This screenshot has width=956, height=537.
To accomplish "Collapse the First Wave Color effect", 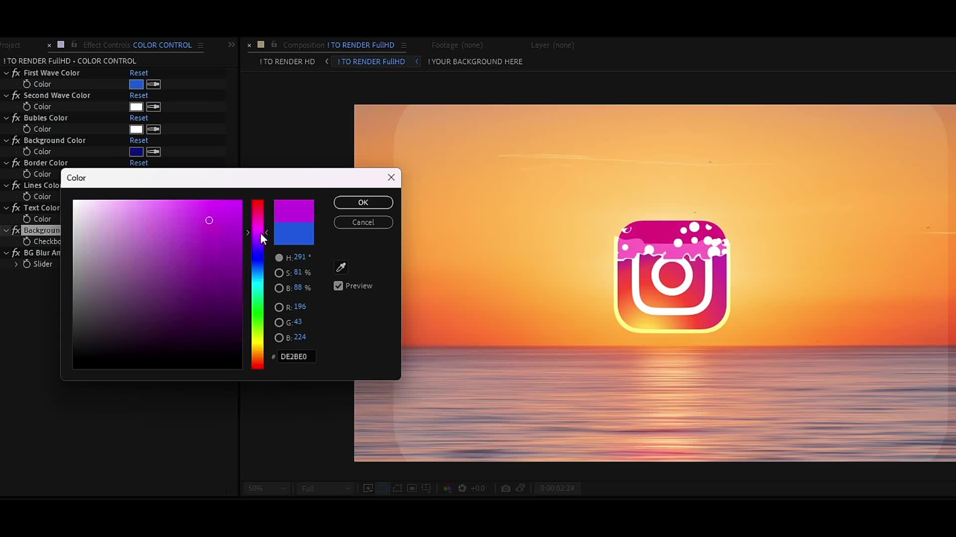I will (6, 73).
